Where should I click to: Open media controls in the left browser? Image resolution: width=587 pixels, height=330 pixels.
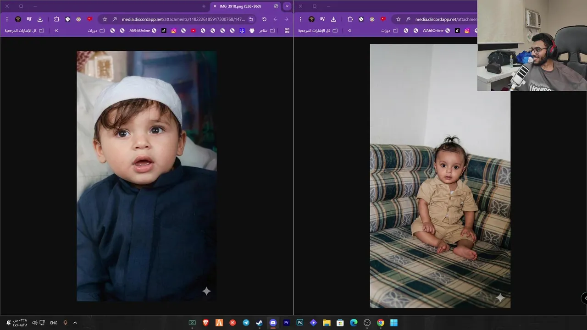(29, 19)
